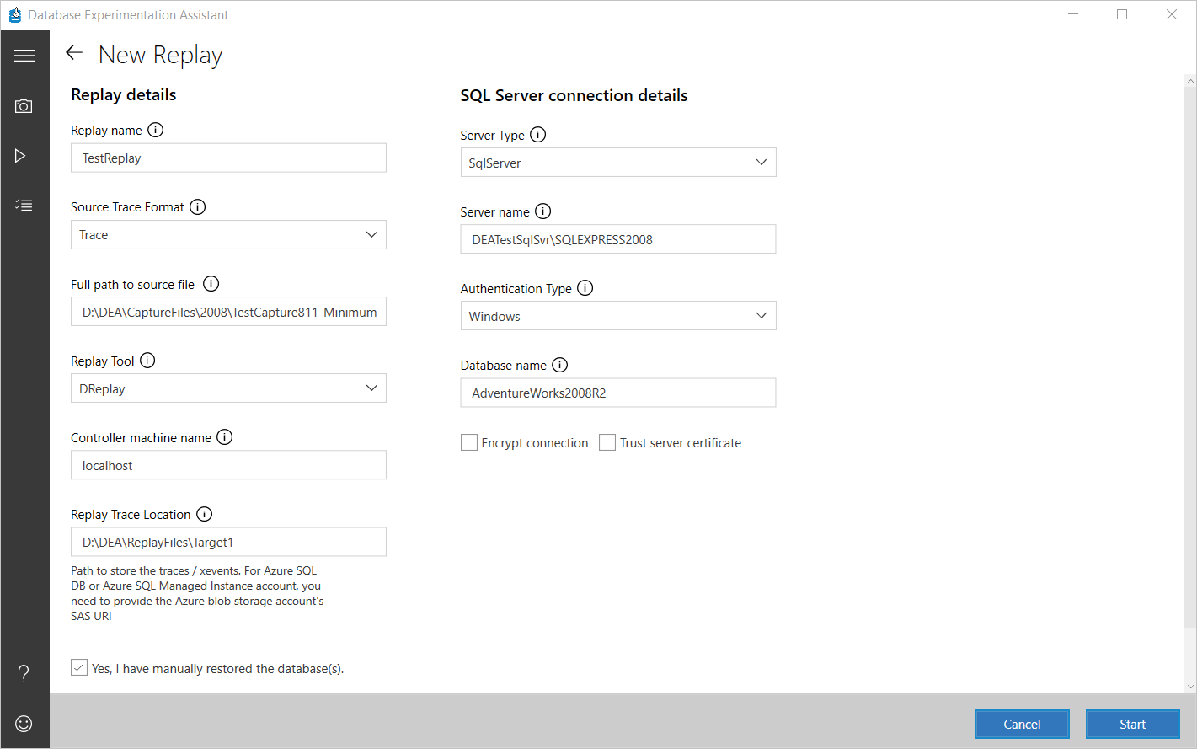Viewport: 1197px width, 749px height.
Task: Show info for Authentication Type
Action: point(585,288)
